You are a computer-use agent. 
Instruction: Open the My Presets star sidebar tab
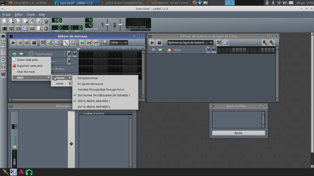[3, 60]
